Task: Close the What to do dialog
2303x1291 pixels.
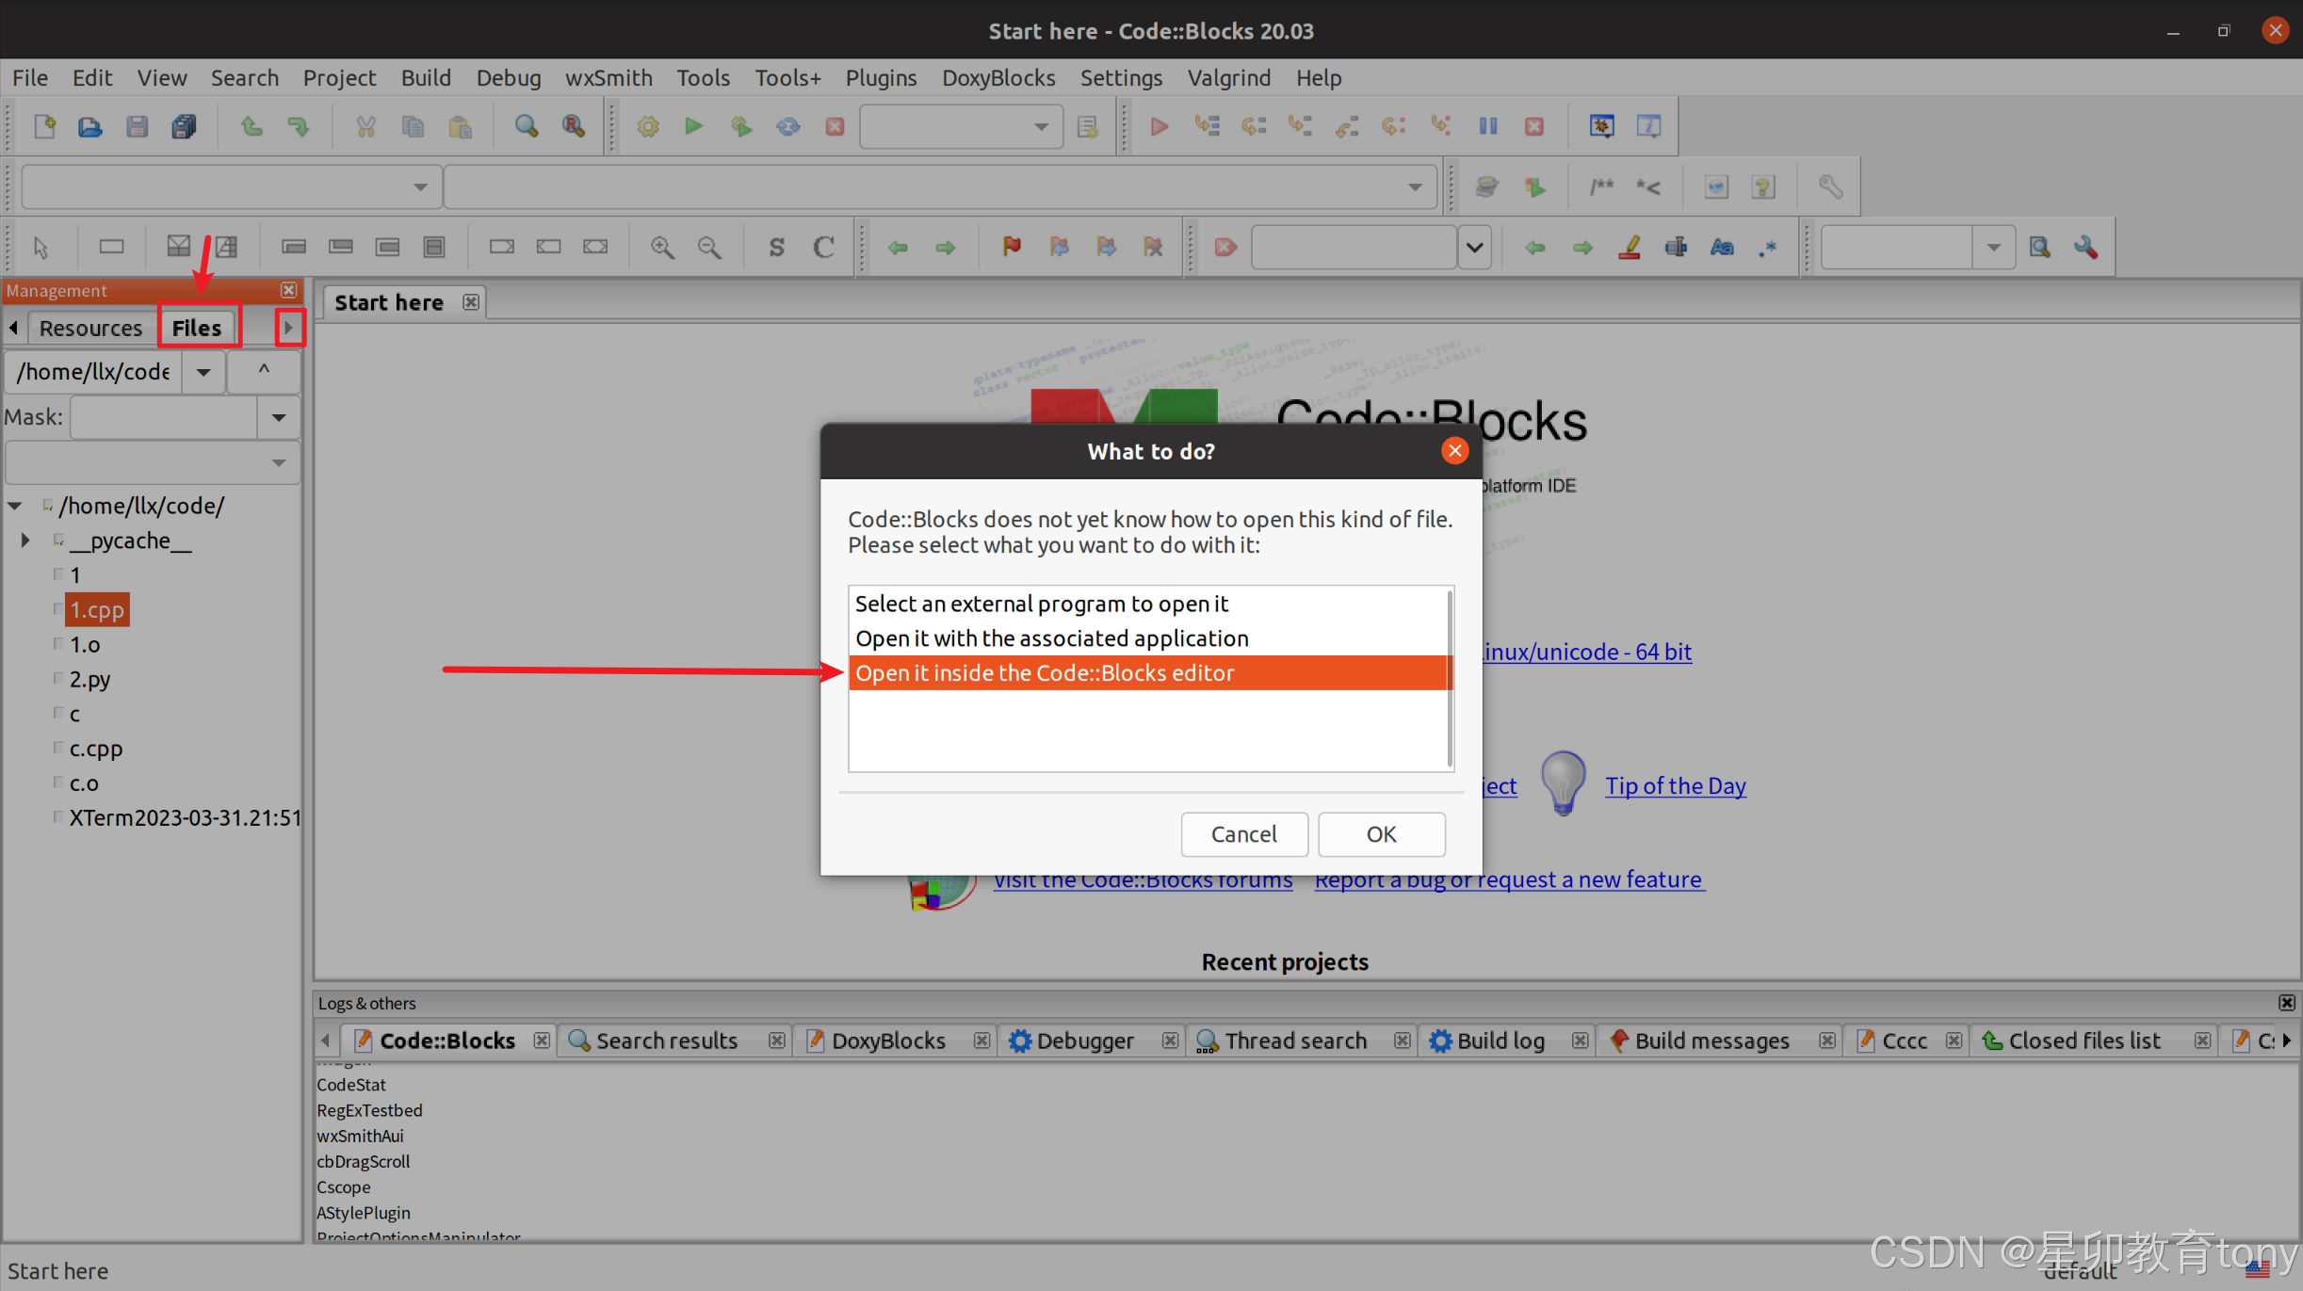Action: (1454, 451)
